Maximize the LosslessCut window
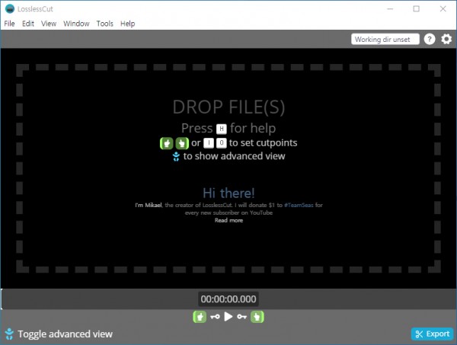 pos(417,8)
